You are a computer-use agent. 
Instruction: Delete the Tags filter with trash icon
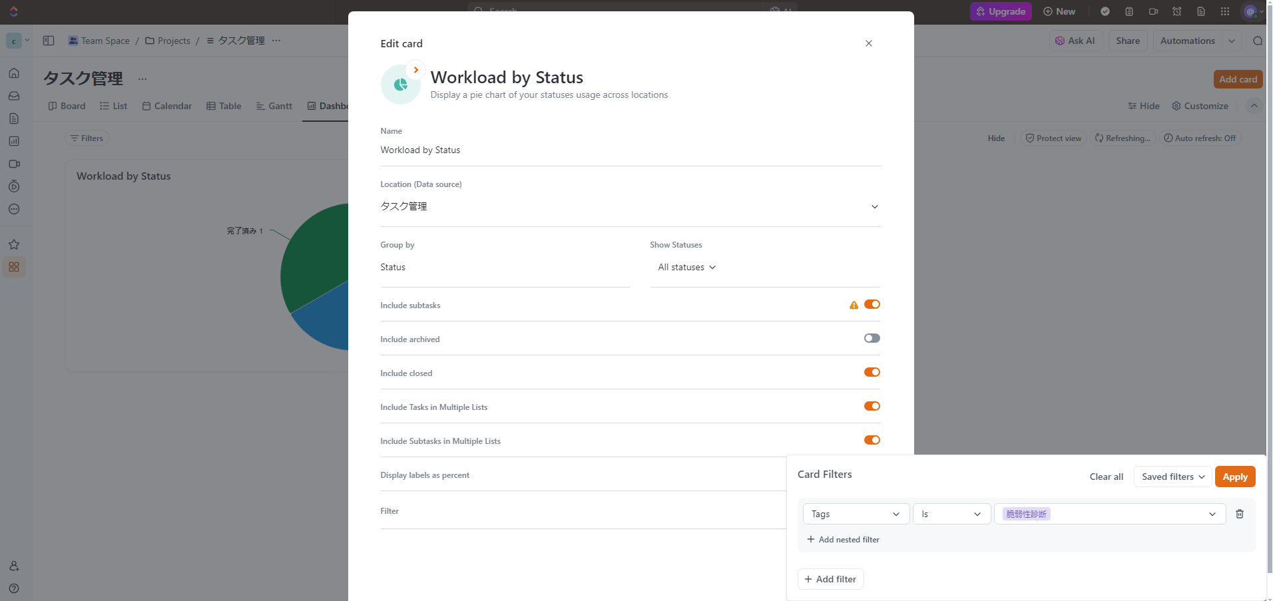tap(1239, 514)
